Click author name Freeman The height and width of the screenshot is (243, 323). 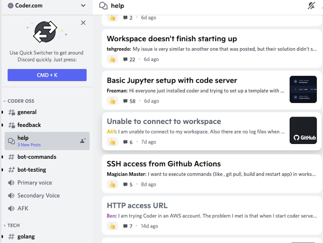click(x=117, y=91)
